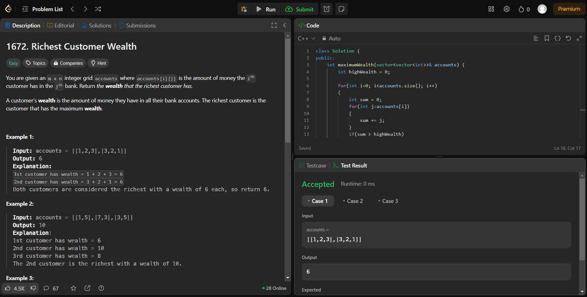Open the alarm clock timer
The image size is (587, 297).
(327, 9)
